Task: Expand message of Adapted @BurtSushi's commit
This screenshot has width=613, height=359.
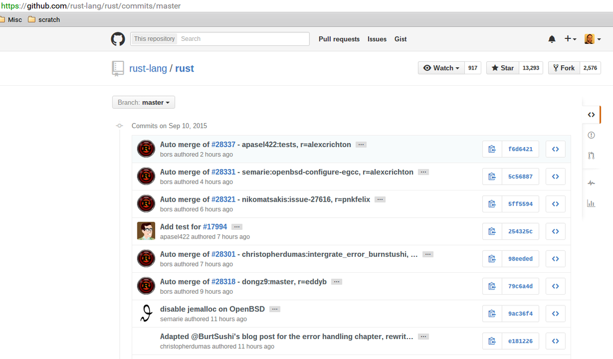Action: click(x=423, y=337)
